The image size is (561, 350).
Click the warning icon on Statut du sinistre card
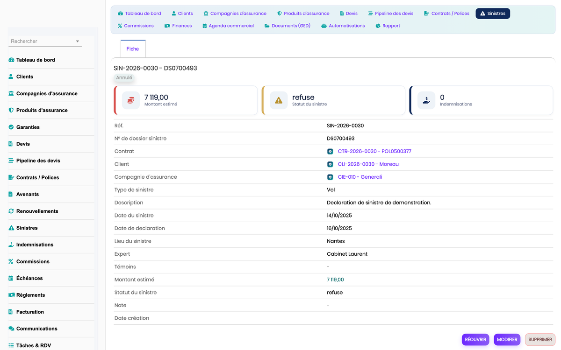[x=279, y=100]
